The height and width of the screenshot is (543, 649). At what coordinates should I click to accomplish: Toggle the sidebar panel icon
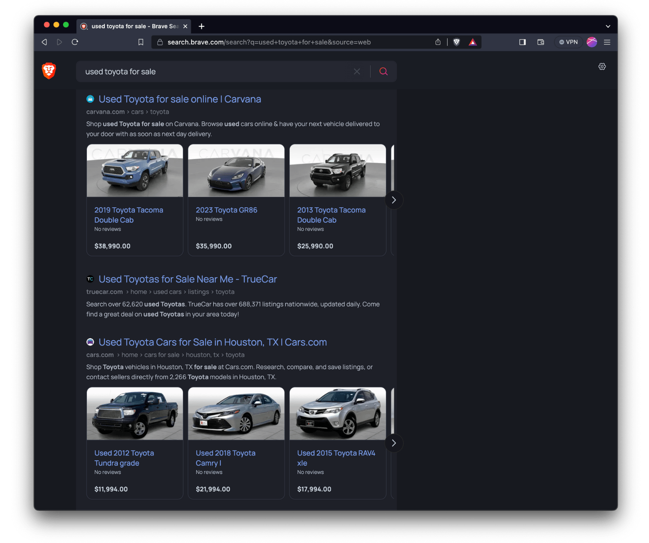(522, 42)
